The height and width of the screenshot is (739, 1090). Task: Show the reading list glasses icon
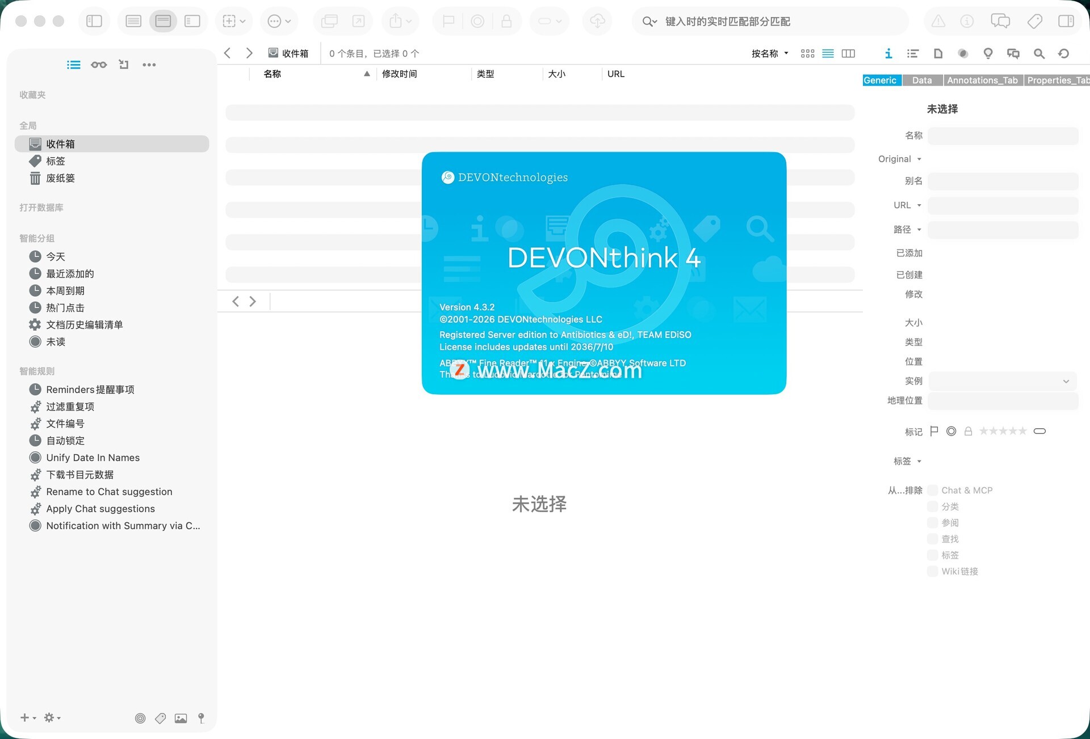(x=99, y=65)
